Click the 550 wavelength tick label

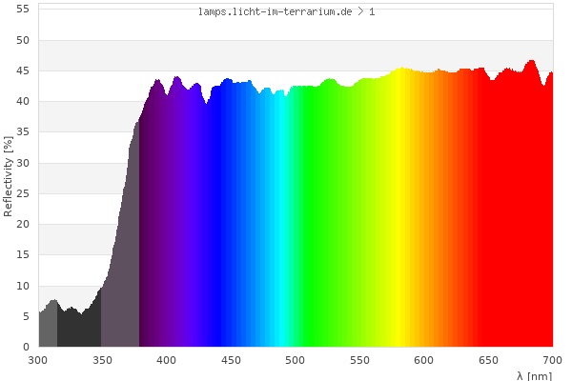coord(359,360)
